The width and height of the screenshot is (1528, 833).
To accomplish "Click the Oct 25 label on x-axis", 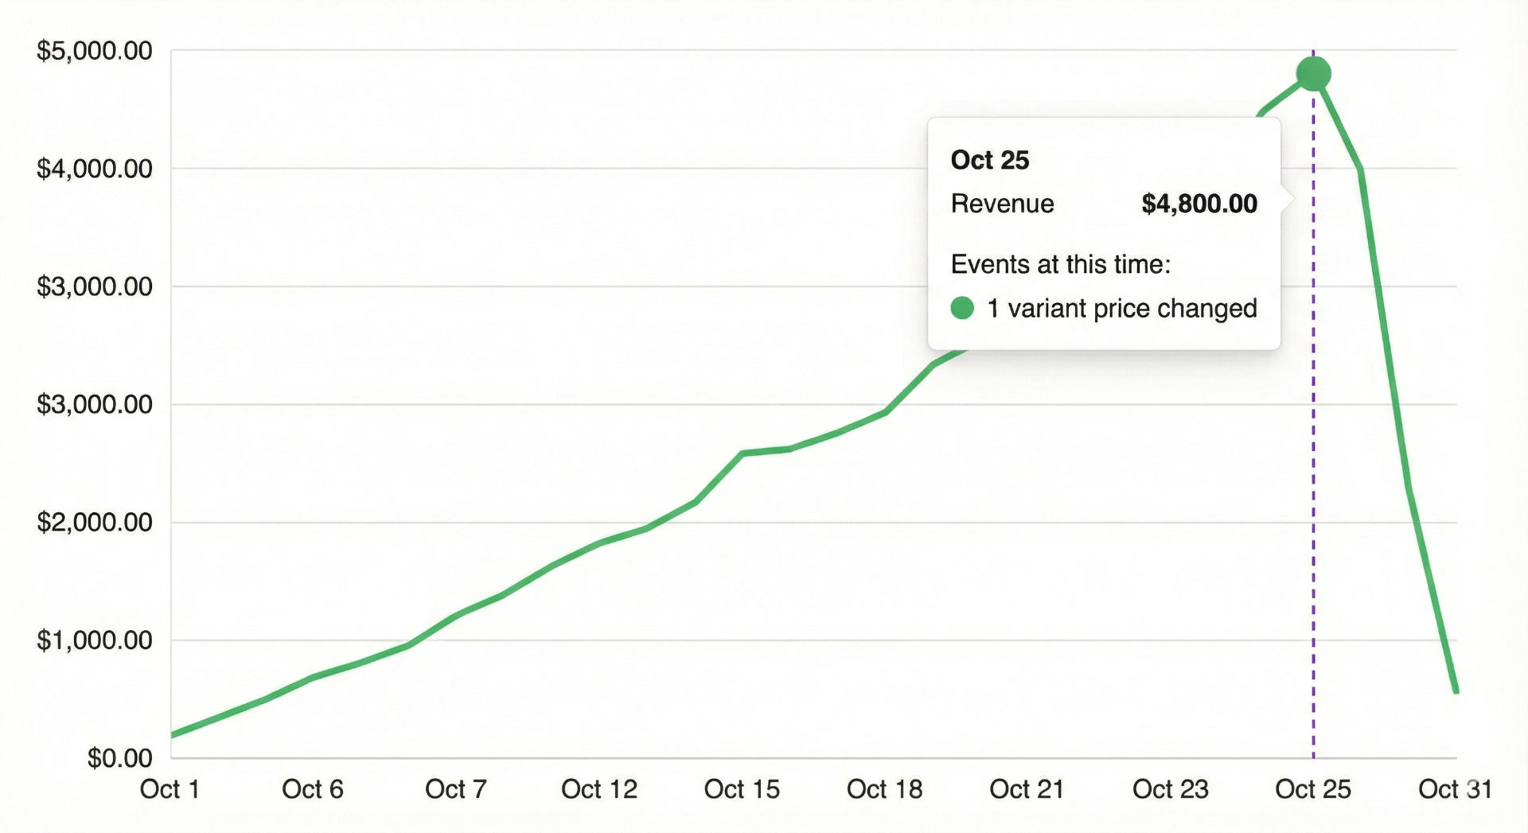I will point(1313,789).
